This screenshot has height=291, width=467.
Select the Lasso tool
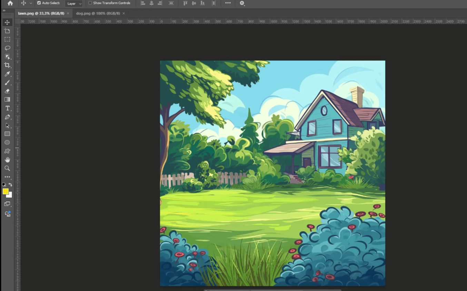[x=7, y=48]
